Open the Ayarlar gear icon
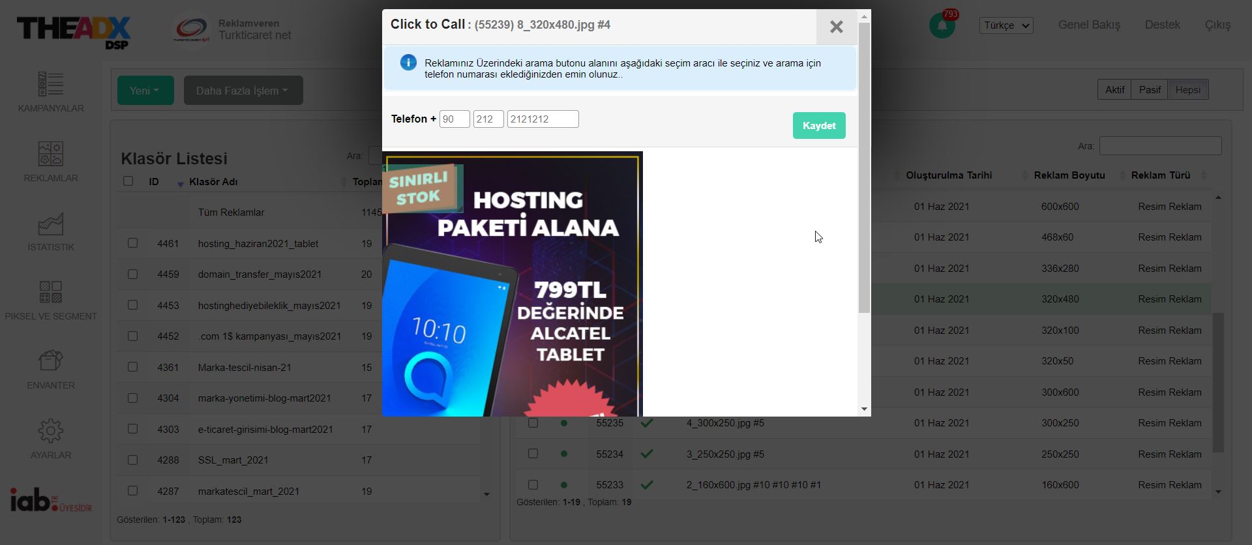This screenshot has height=545, width=1252. point(51,430)
